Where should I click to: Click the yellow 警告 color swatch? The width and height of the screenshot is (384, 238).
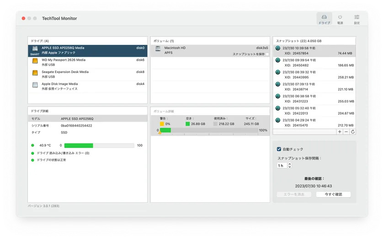(x=162, y=124)
